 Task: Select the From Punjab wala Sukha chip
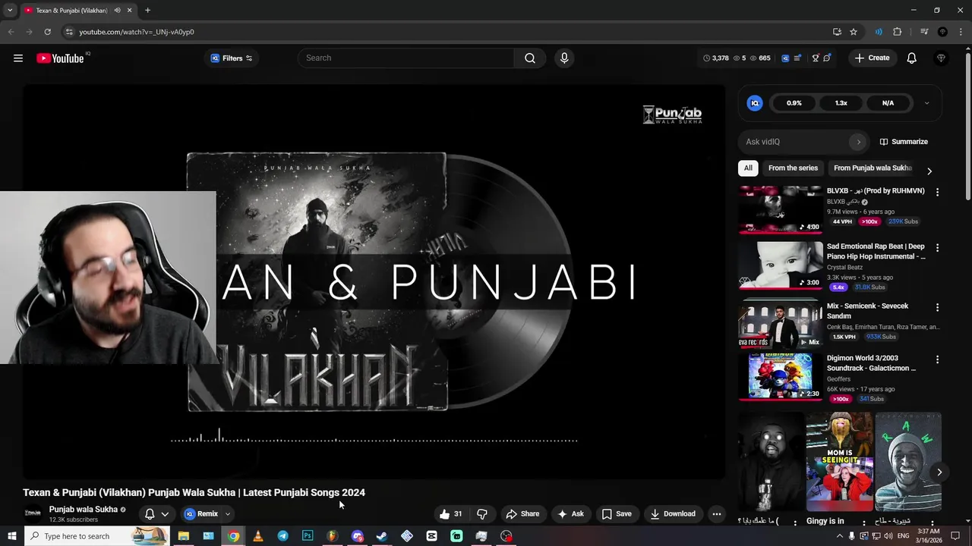(x=873, y=168)
